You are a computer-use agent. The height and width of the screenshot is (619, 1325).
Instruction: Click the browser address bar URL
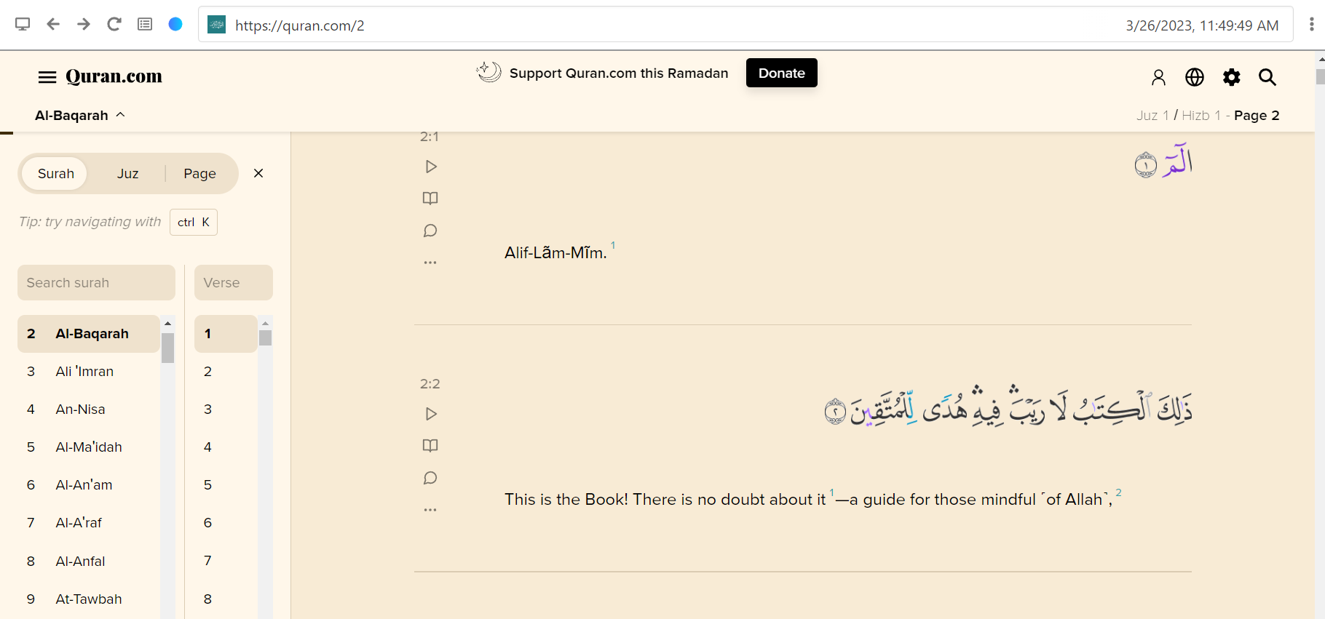click(299, 25)
